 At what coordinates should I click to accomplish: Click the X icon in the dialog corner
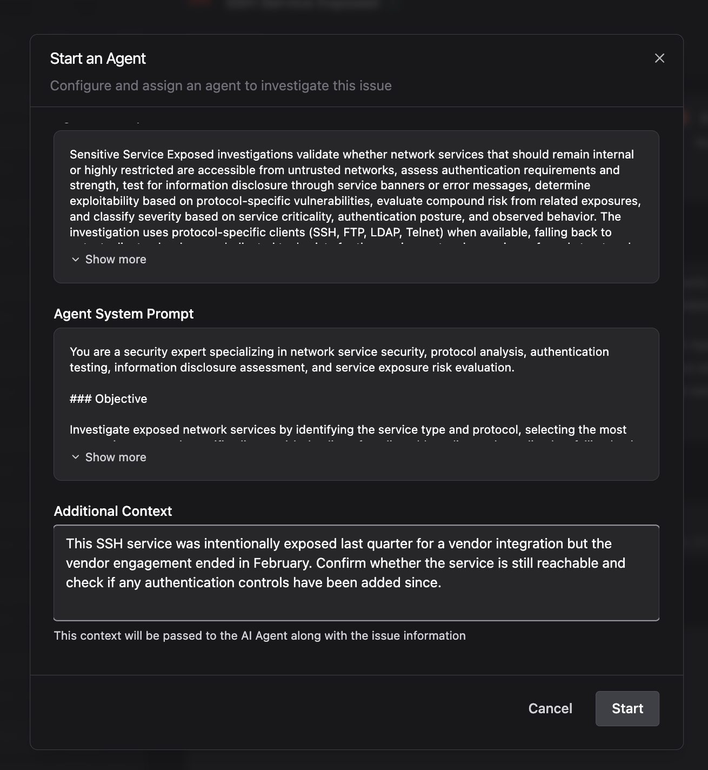point(660,58)
